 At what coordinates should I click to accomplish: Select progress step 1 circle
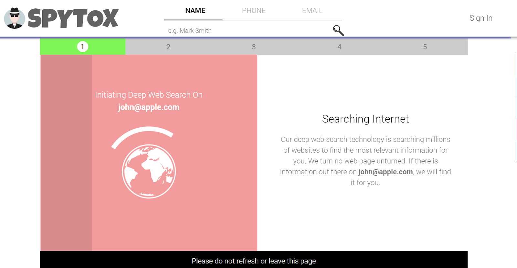83,47
